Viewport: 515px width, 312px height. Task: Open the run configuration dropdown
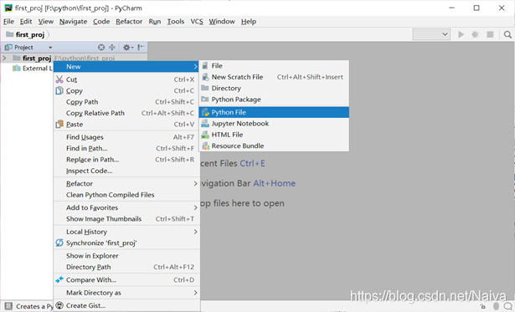[431, 34]
